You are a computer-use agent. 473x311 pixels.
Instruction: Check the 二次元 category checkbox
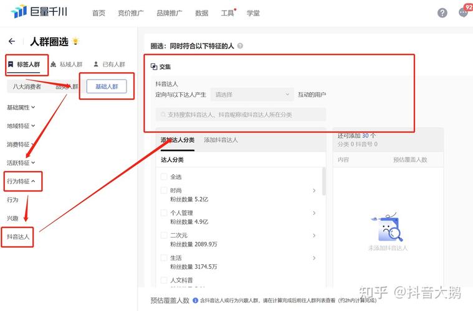click(x=164, y=235)
